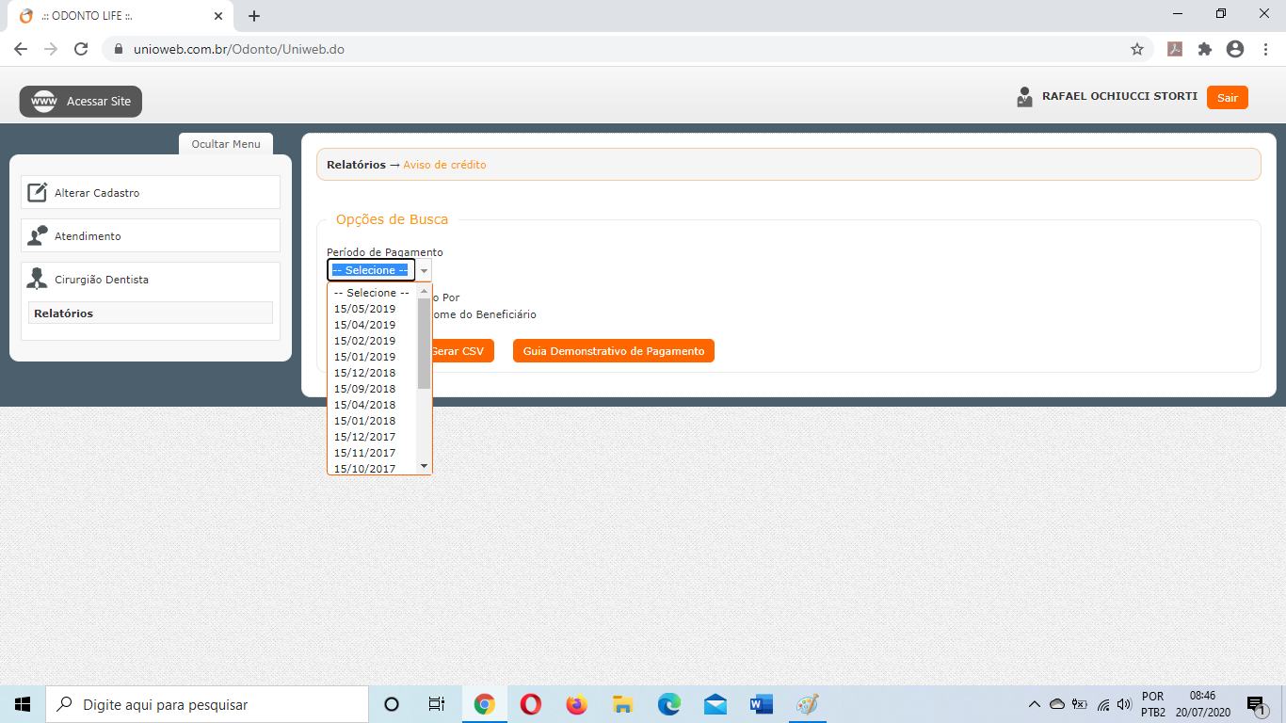Choose the -- Selecione -- list option
This screenshot has height=723, width=1286.
tap(372, 293)
